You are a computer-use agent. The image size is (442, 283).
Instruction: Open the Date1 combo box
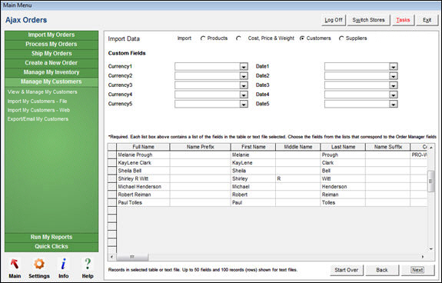(361, 67)
